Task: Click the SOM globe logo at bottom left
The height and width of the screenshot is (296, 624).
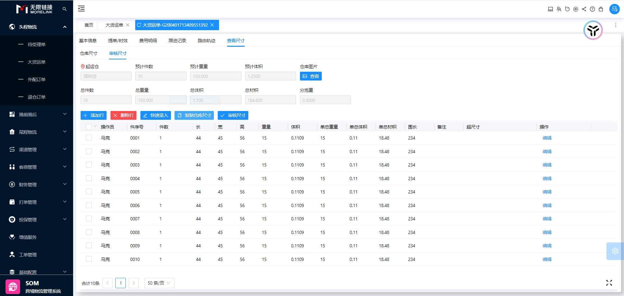Action: point(13,287)
